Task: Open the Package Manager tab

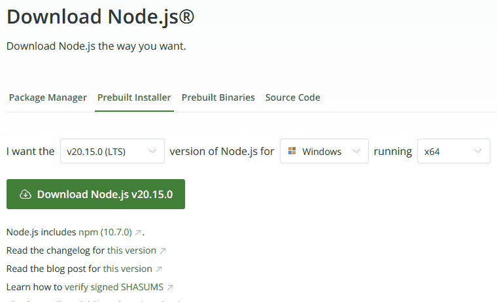Action: coord(48,97)
